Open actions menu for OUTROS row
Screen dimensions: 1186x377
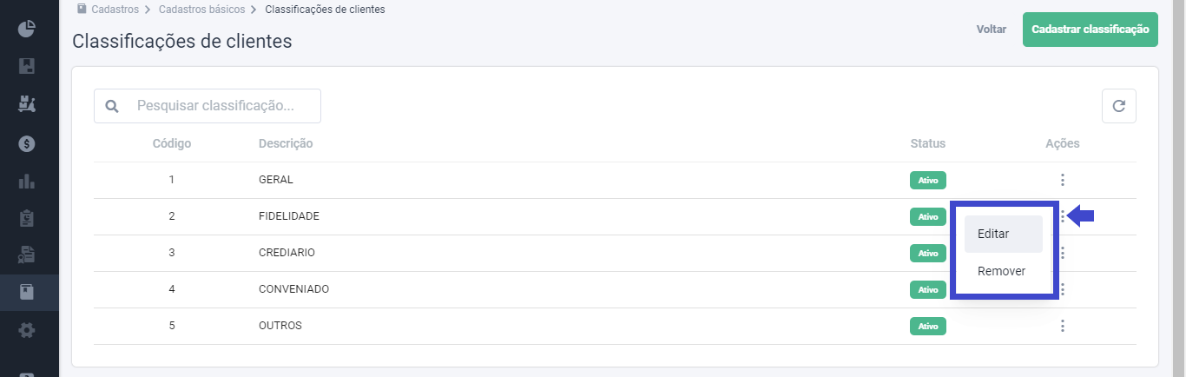coord(1062,326)
